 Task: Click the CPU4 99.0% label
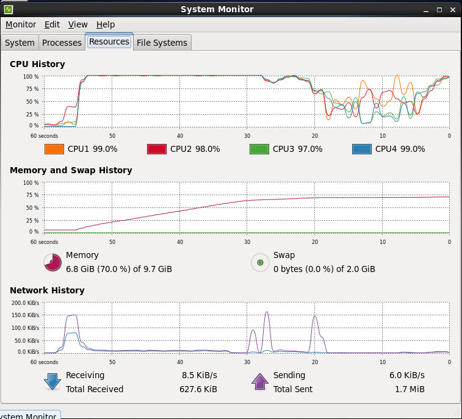(x=400, y=149)
